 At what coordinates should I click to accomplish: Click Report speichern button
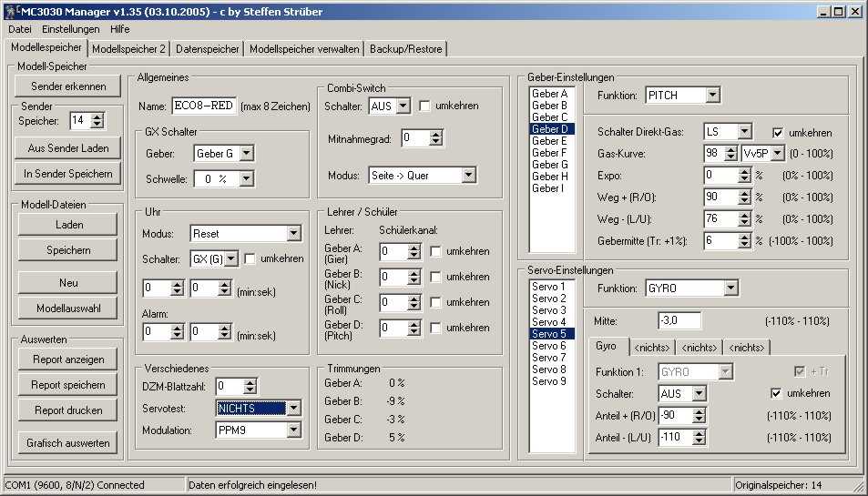click(68, 384)
